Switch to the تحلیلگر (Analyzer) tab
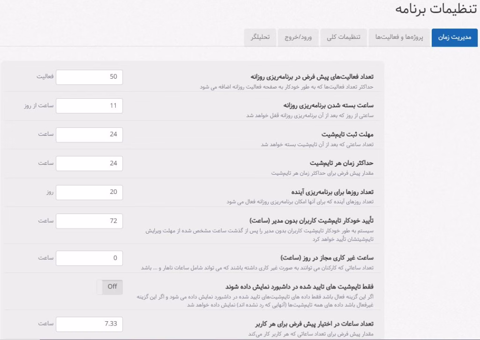This screenshot has height=340, width=480. [x=260, y=37]
